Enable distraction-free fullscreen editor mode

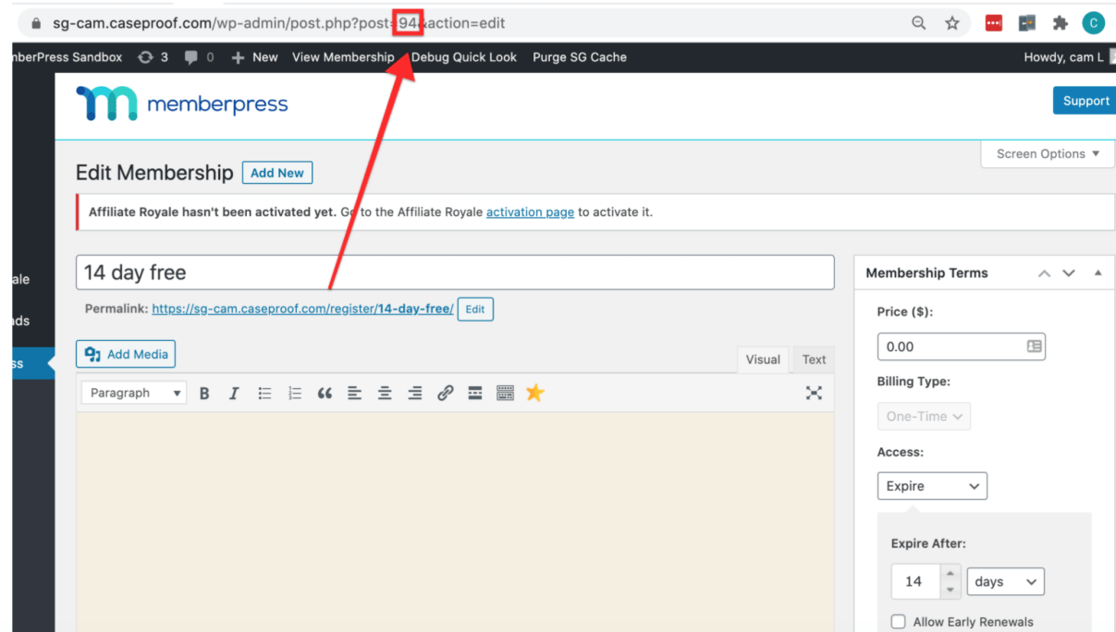tap(814, 394)
